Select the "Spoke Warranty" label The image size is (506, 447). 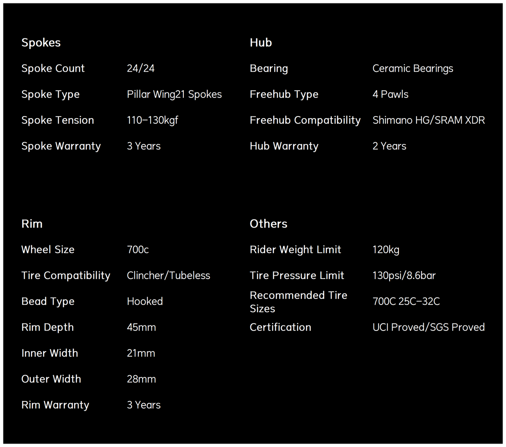[61, 146]
